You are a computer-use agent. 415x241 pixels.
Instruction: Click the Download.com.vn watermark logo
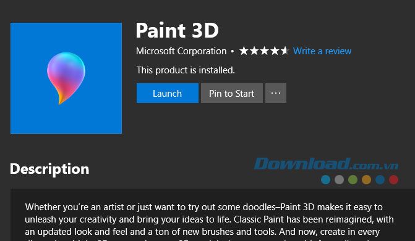point(326,164)
